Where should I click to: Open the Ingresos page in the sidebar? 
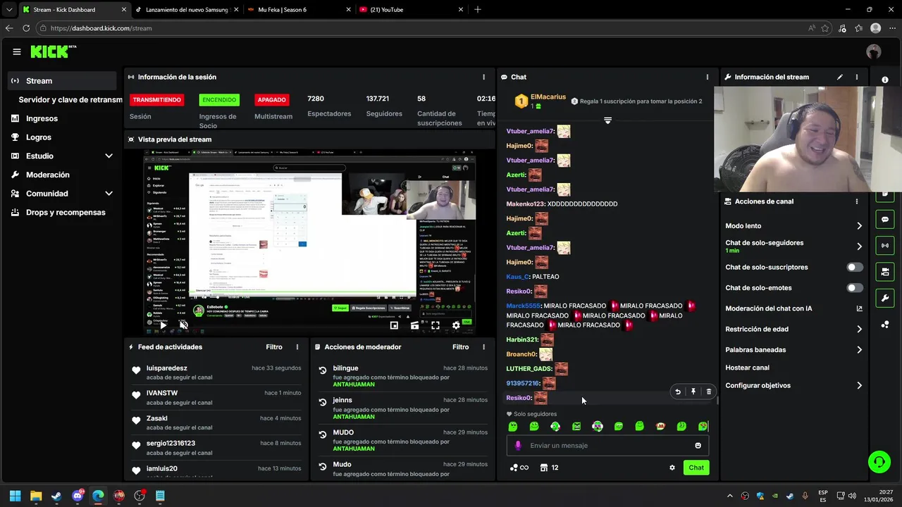coord(62,118)
